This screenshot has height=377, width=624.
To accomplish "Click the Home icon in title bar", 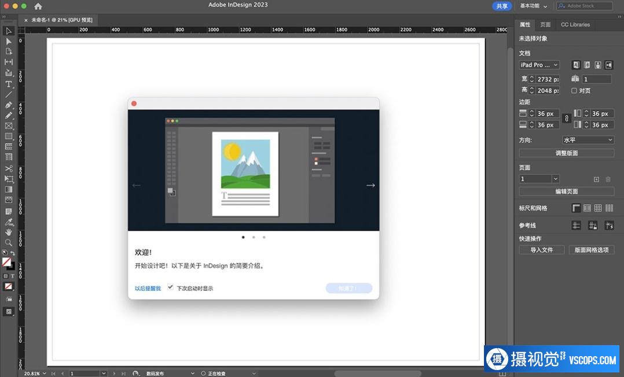I will pos(38,6).
